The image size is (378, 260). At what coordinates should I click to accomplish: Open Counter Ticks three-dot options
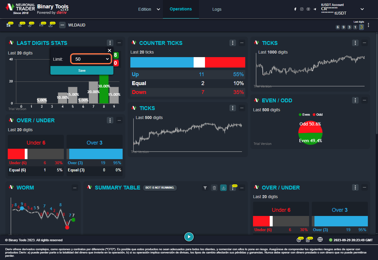click(233, 43)
